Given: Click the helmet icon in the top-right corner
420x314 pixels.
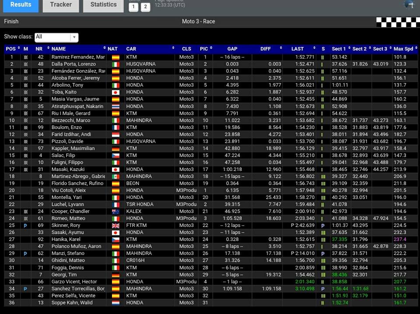Looking at the screenshot, I should 409,4.
